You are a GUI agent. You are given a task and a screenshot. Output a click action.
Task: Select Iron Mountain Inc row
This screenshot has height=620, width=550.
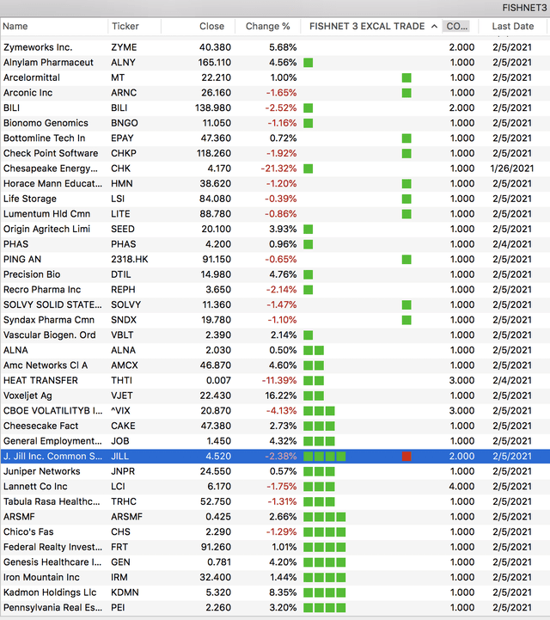275,578
